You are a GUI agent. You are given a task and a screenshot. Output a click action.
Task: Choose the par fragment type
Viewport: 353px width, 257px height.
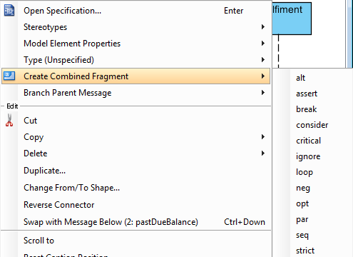point(302,219)
